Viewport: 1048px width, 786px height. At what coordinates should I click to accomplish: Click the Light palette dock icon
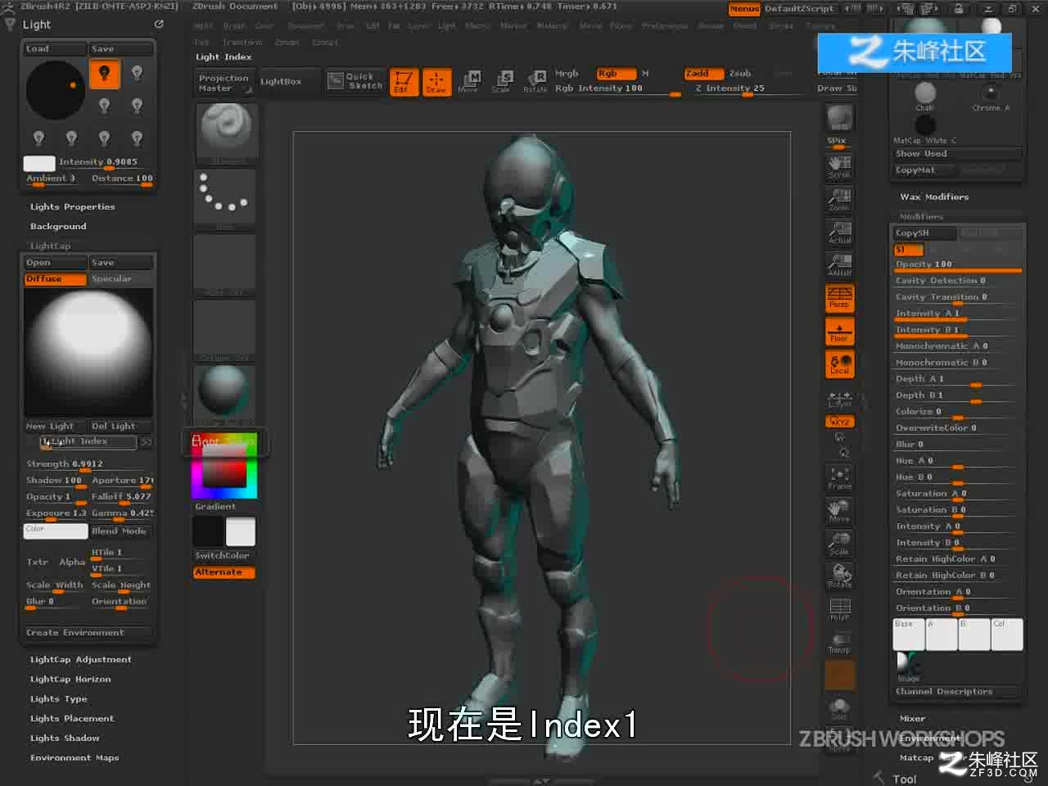[x=159, y=25]
